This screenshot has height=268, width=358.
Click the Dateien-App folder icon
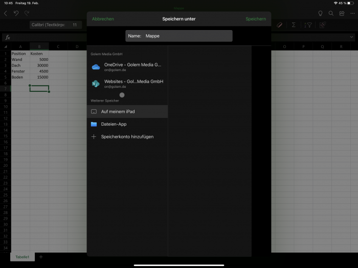pos(94,124)
